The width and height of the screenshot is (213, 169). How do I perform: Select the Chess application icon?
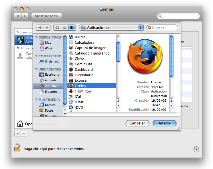pyautogui.click(x=71, y=59)
